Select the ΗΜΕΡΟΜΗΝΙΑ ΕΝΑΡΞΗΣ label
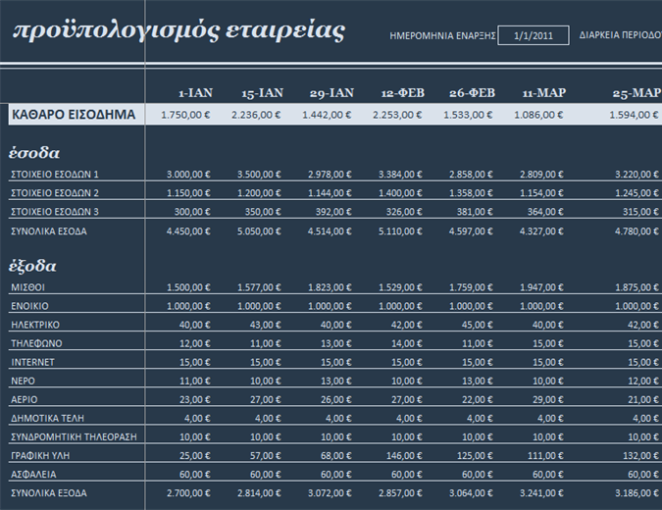662x510 pixels. [442, 36]
